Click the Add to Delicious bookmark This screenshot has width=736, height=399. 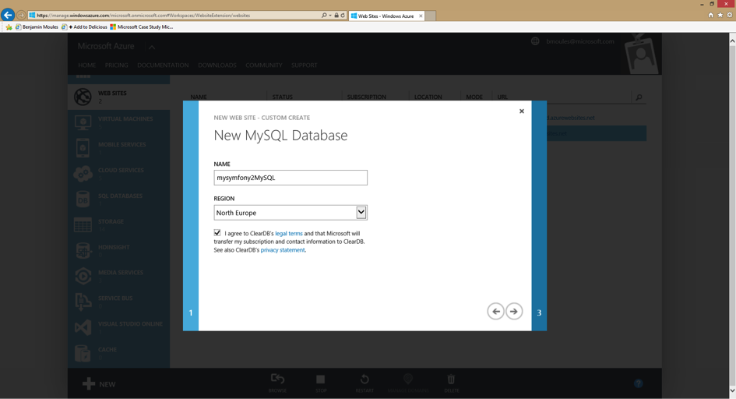84,26
